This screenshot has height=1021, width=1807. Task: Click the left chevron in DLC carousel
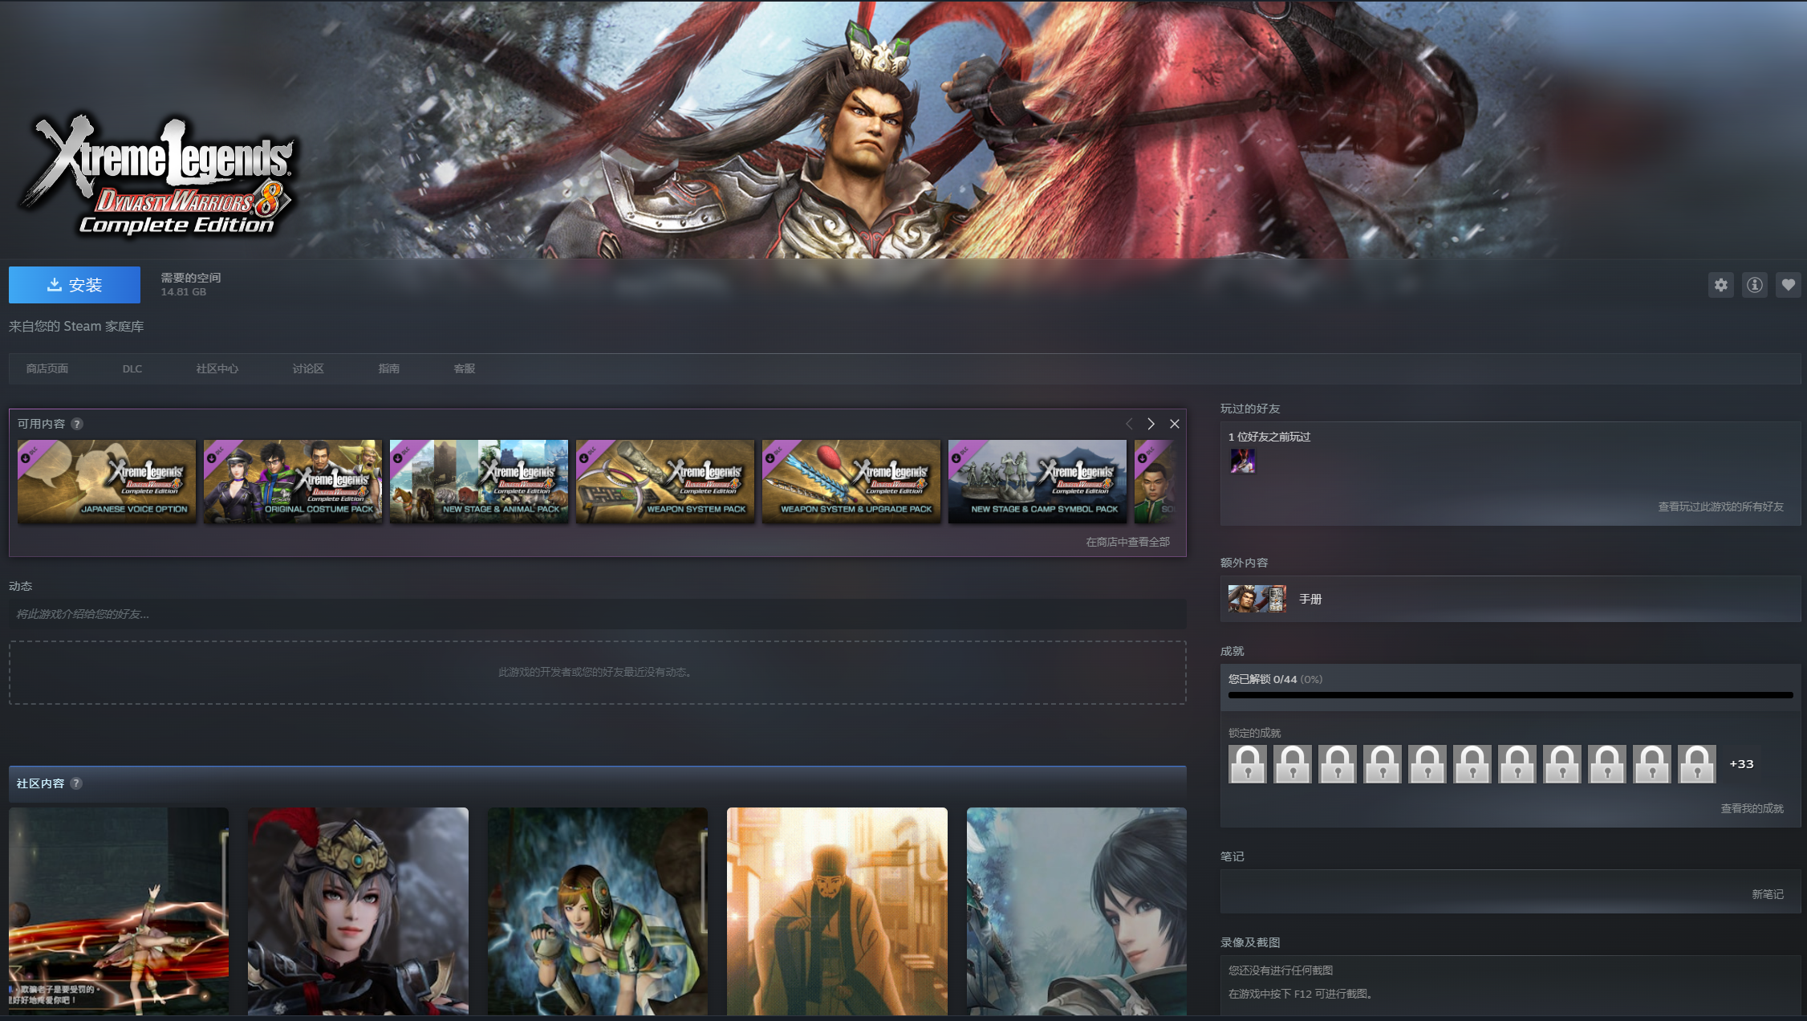pyautogui.click(x=1129, y=424)
